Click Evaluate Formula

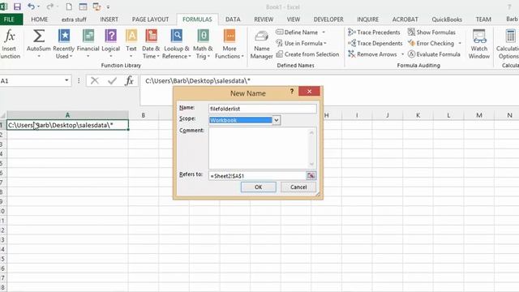click(x=434, y=54)
